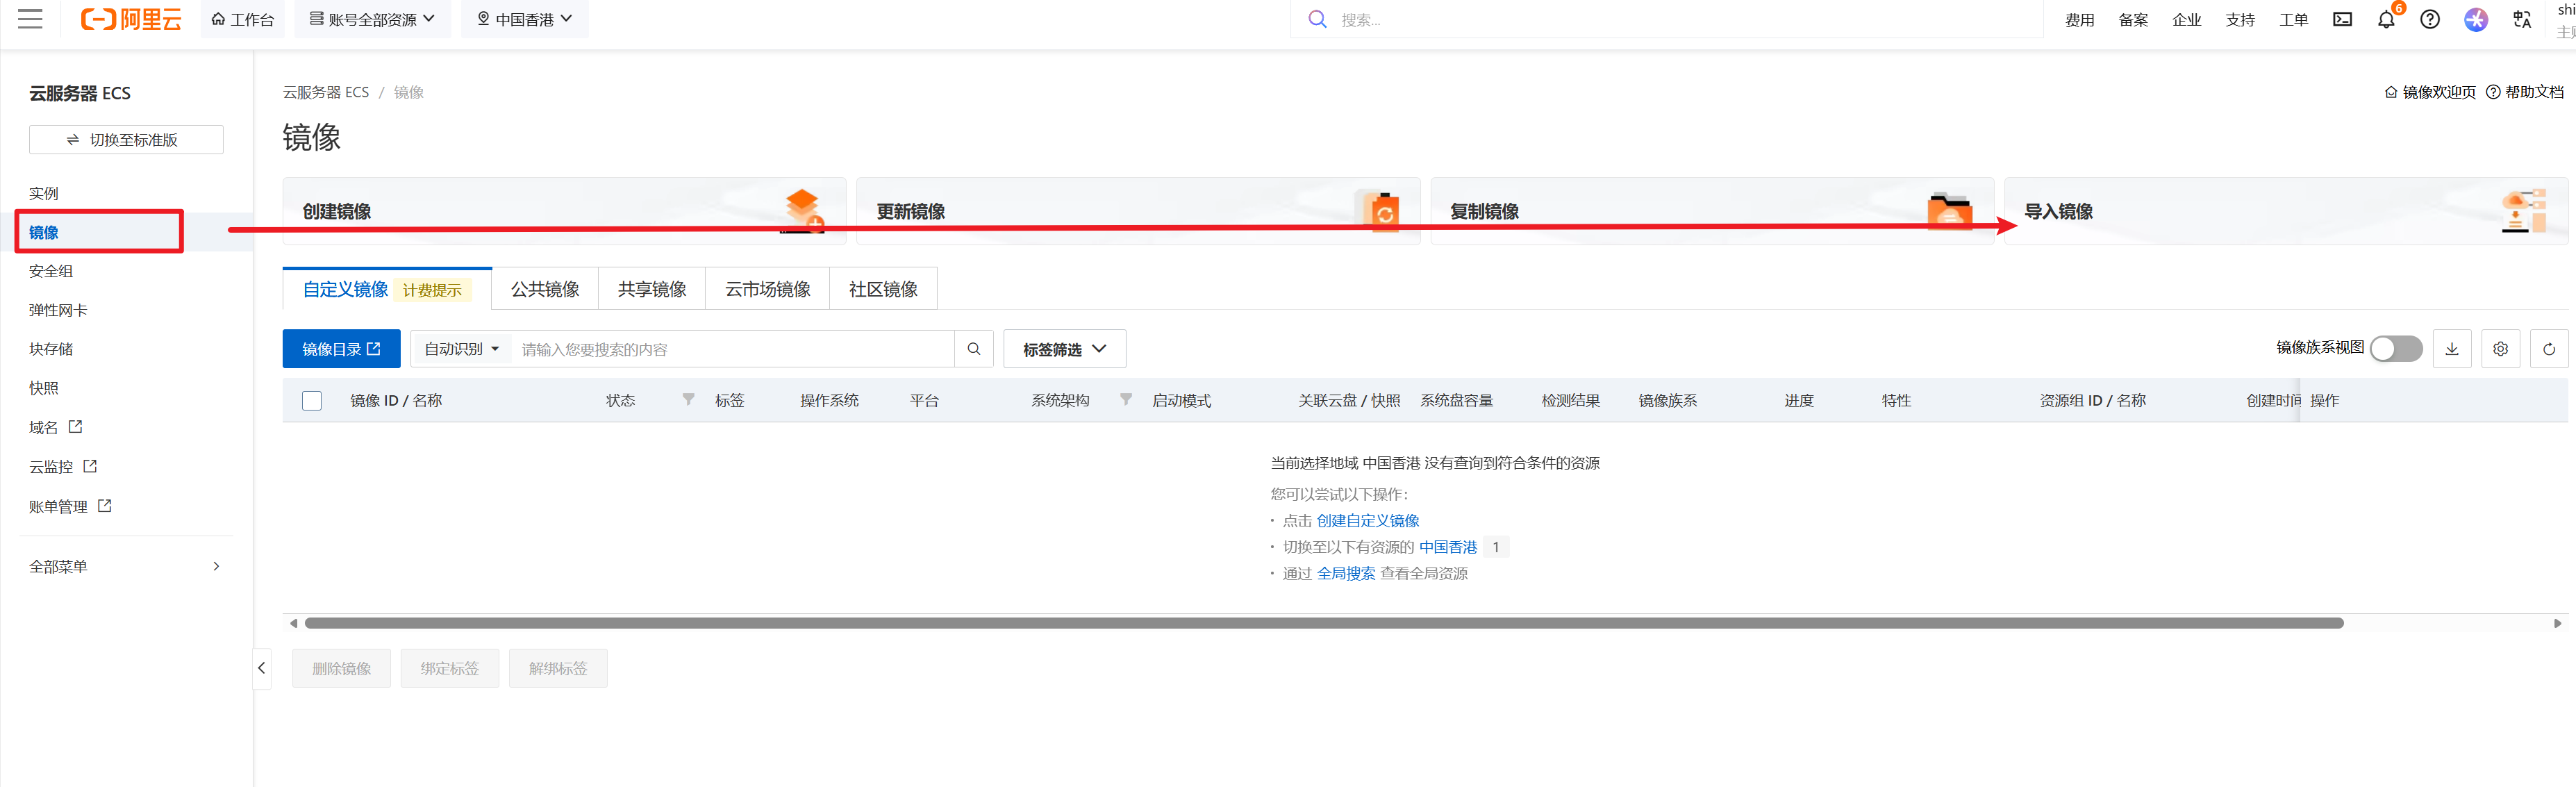Click the search magnifier button in filter
This screenshot has height=787, width=2576.
973,349
